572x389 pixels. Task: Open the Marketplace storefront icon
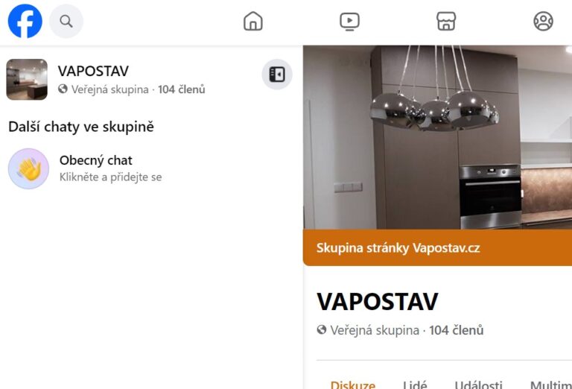coord(446,21)
